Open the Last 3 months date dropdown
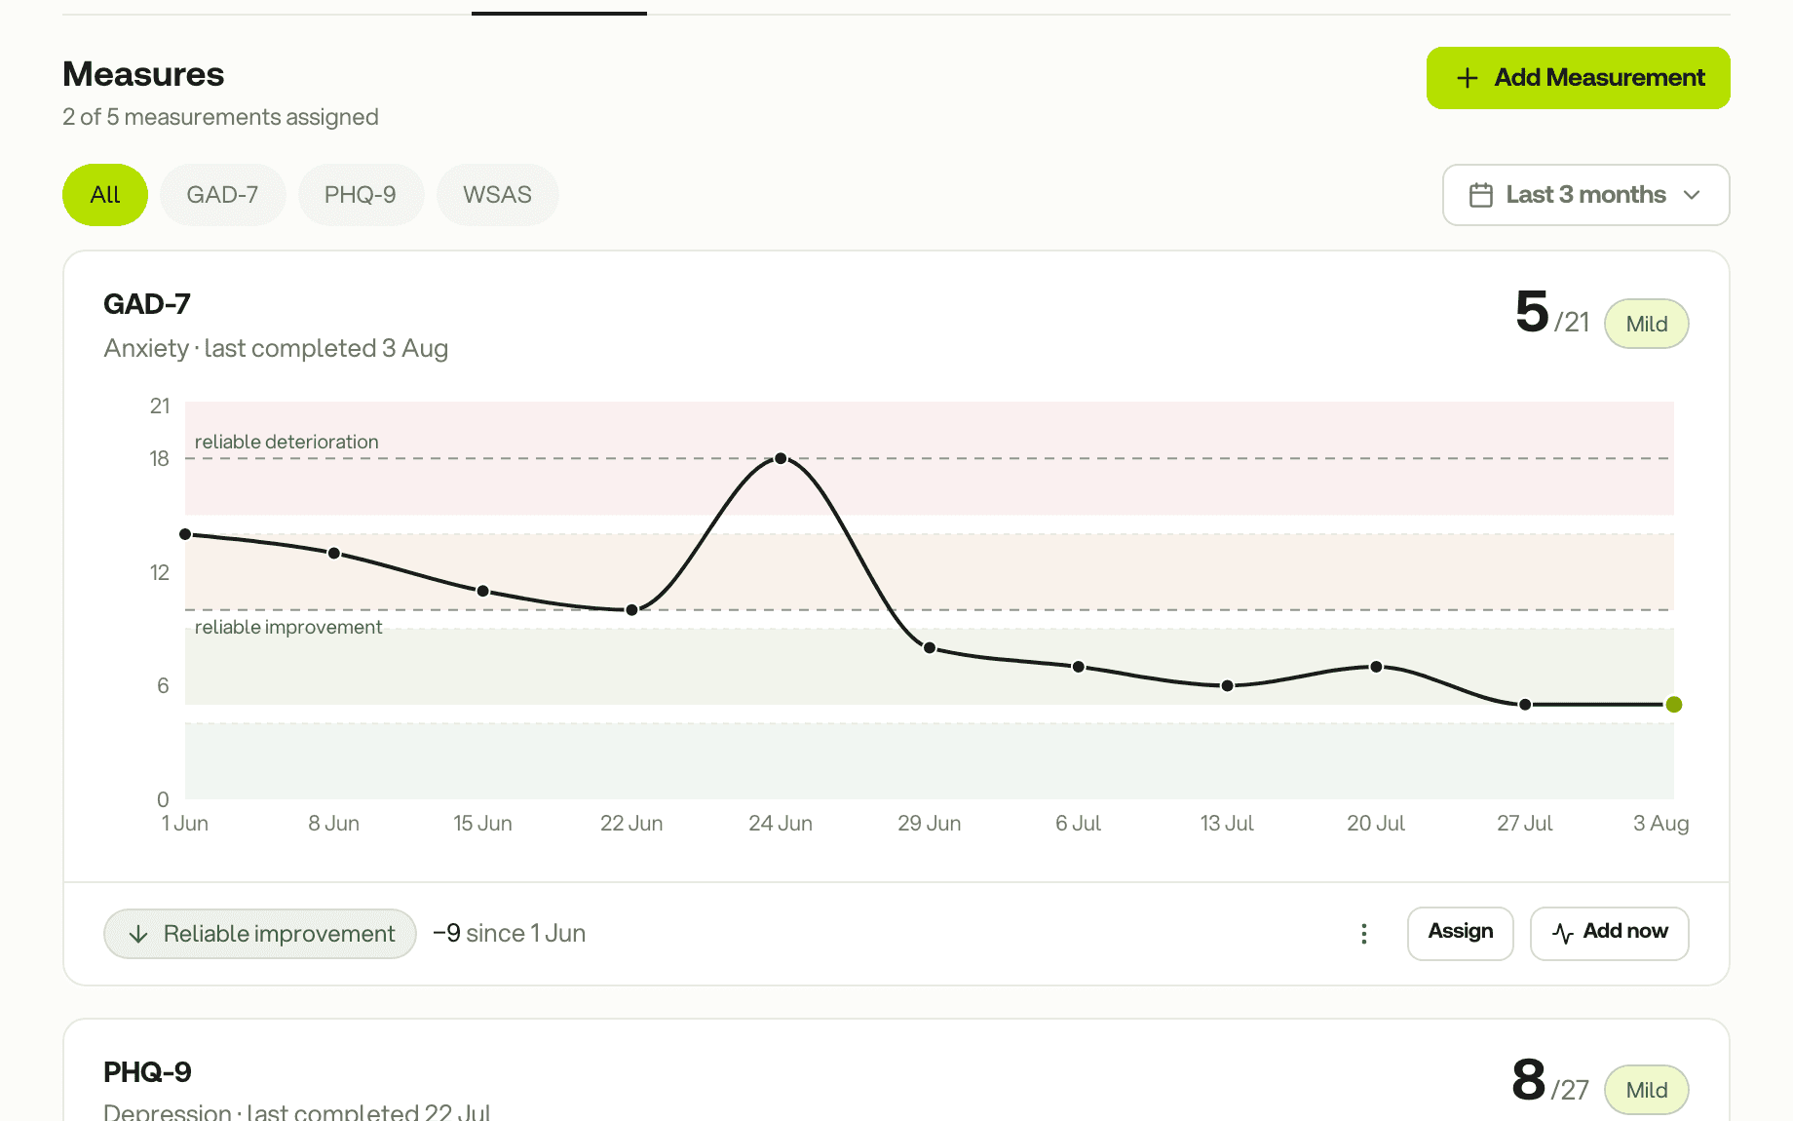This screenshot has width=1793, height=1121. click(1585, 195)
